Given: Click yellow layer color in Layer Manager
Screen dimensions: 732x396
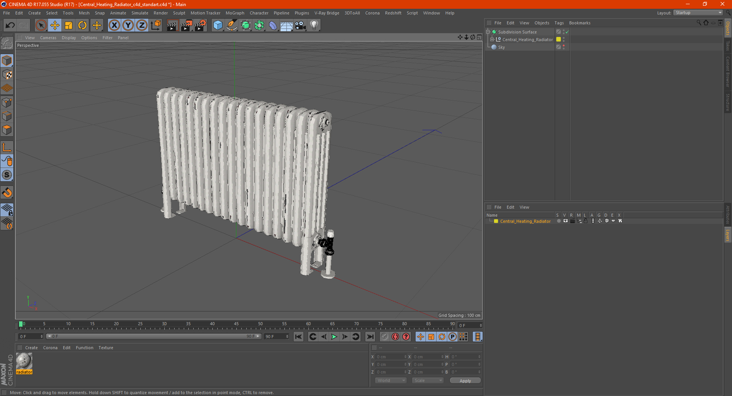Looking at the screenshot, I should [496, 221].
